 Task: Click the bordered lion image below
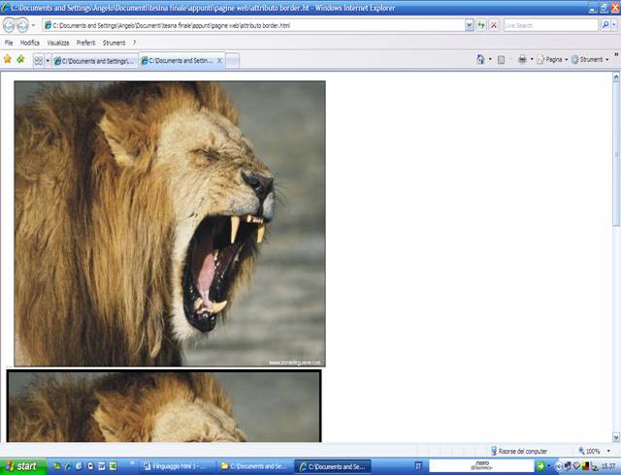pyautogui.click(x=164, y=406)
